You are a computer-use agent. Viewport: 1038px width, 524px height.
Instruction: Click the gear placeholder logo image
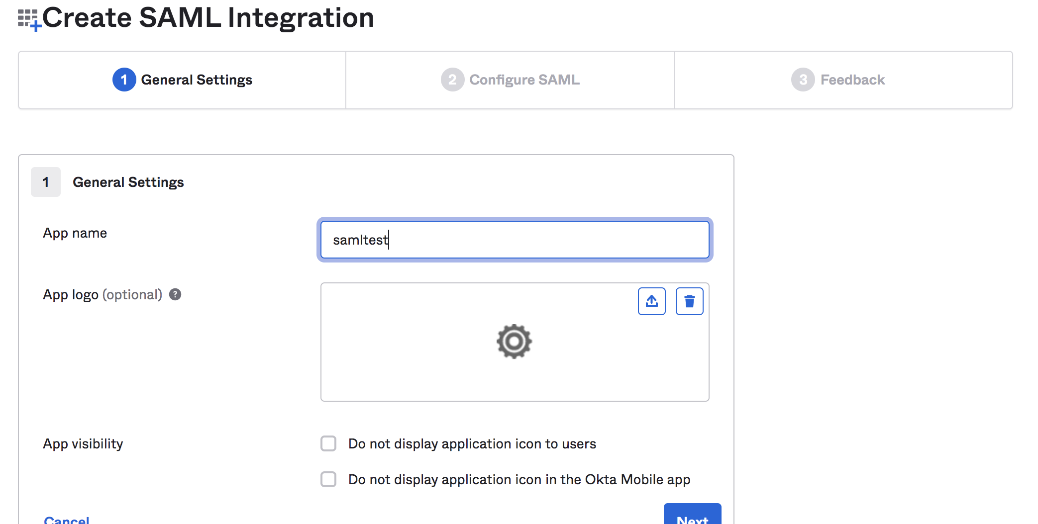514,342
